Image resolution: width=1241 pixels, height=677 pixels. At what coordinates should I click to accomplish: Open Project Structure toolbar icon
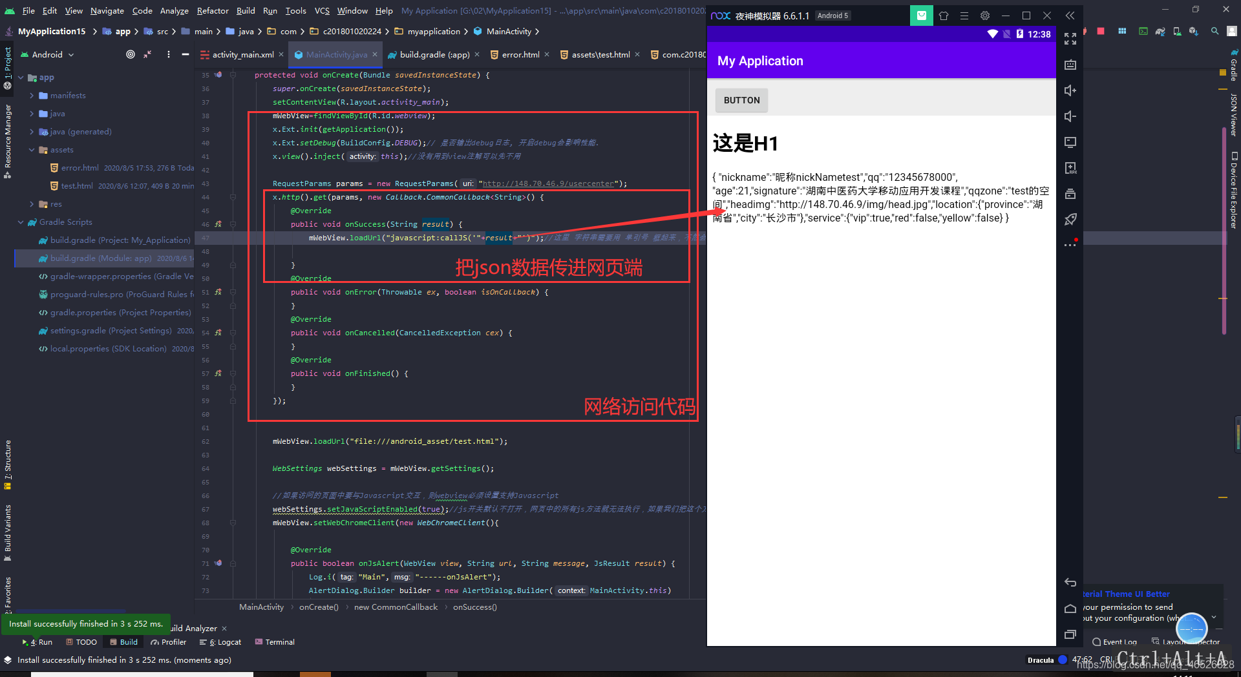point(1122,31)
